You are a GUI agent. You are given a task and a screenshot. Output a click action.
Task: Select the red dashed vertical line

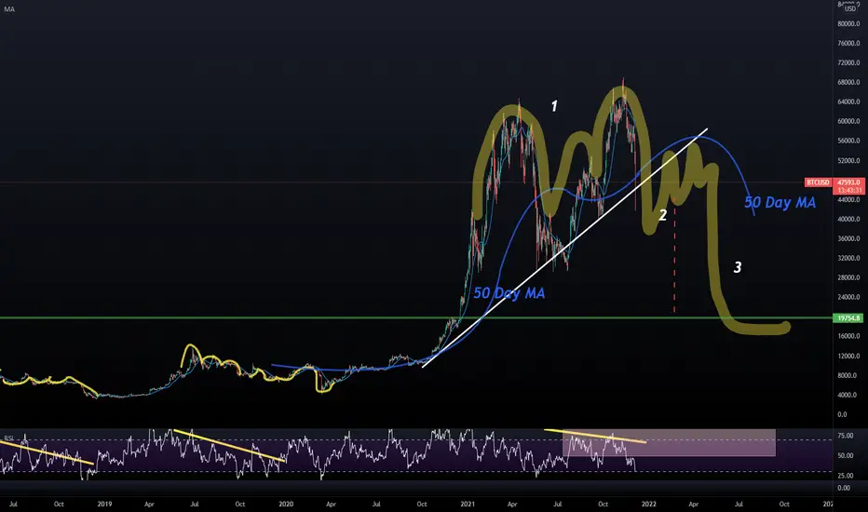[x=674, y=255]
